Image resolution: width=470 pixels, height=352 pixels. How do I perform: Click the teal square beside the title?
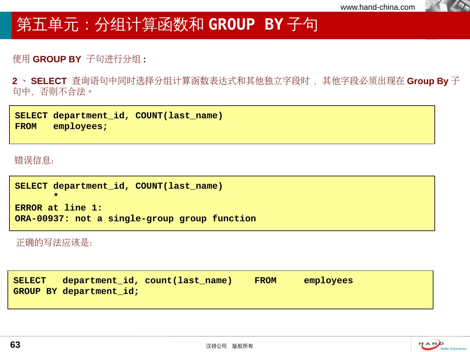6,25
